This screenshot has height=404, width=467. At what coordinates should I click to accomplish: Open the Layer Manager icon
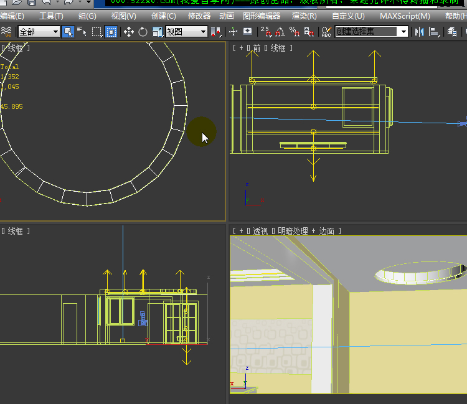(452, 32)
